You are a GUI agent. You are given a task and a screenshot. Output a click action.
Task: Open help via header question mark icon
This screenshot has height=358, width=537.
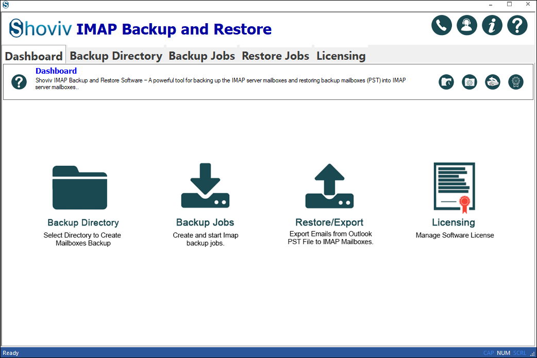pos(517,25)
